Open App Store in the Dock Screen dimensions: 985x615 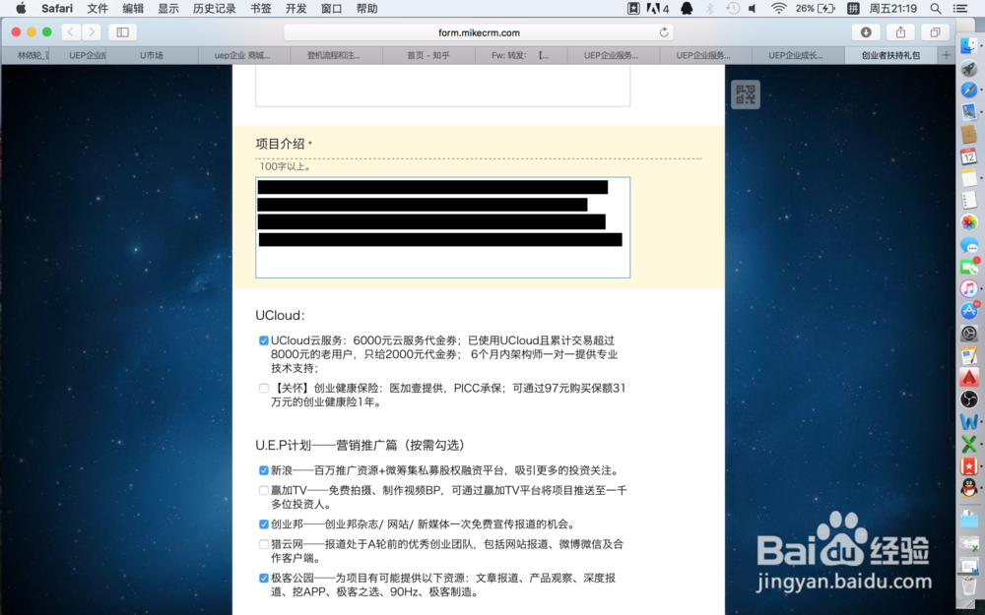pyautogui.click(x=968, y=311)
